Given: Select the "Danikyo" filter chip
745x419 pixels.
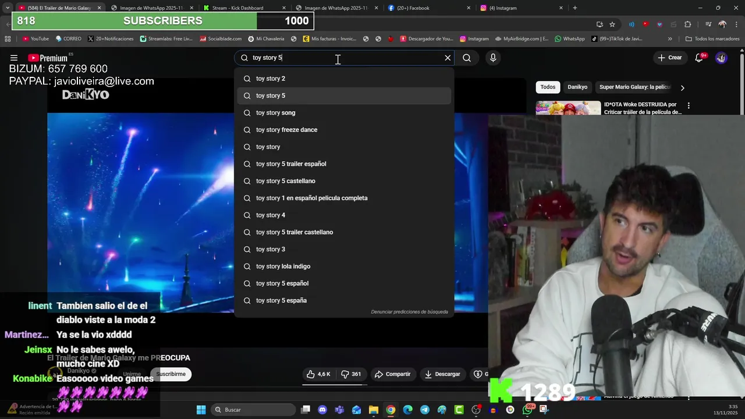Looking at the screenshot, I should click(x=577, y=87).
